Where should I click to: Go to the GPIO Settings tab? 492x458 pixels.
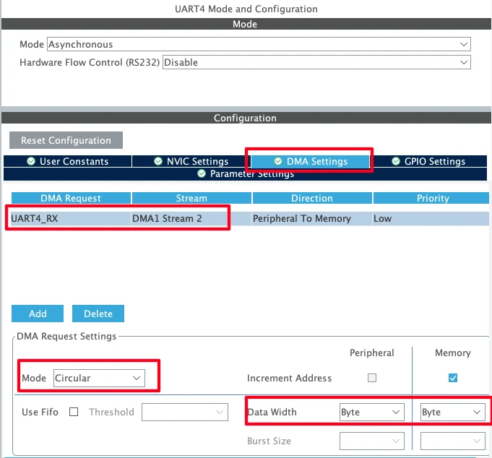coord(428,161)
